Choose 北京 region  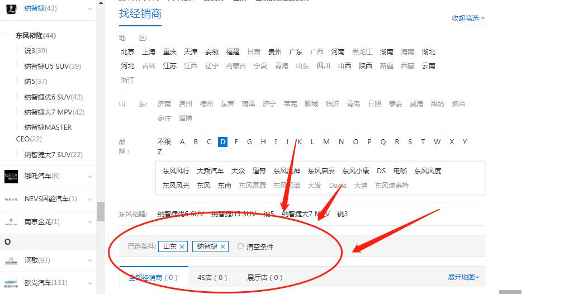127,52
